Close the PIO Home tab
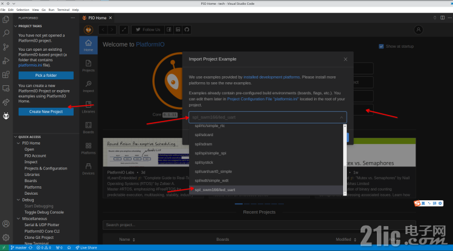 [111, 18]
